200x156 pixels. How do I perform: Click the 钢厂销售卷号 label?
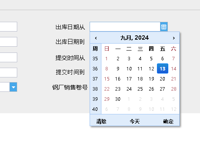70,87
